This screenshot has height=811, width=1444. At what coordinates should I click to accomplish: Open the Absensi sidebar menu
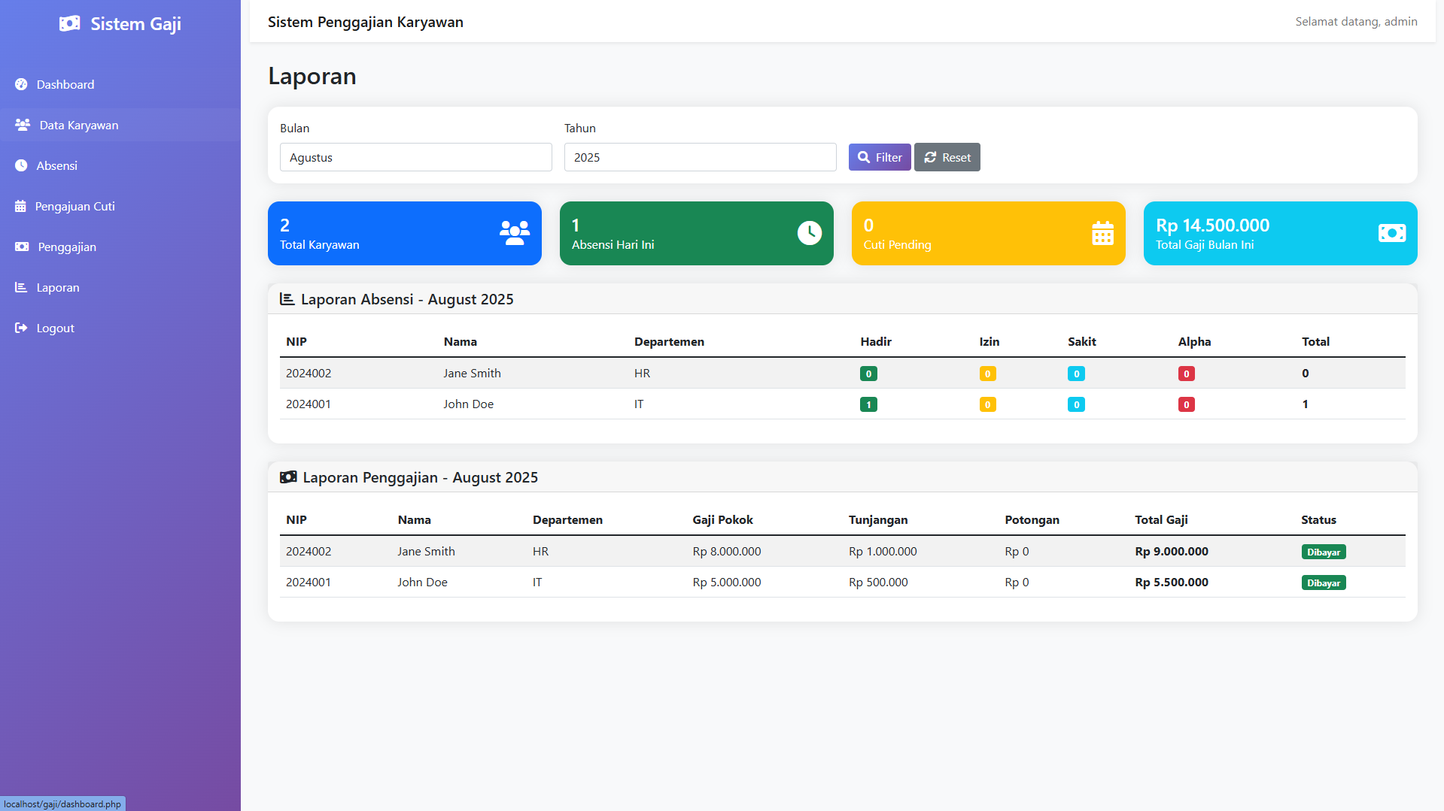[x=56, y=165]
